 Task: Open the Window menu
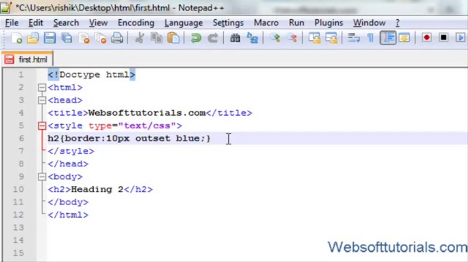(369, 23)
